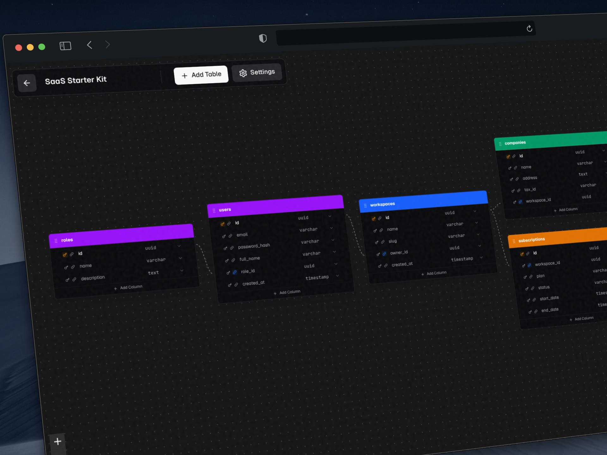Click Add Column in the roles table
Viewport: 607px width, 455px height.
128,288
